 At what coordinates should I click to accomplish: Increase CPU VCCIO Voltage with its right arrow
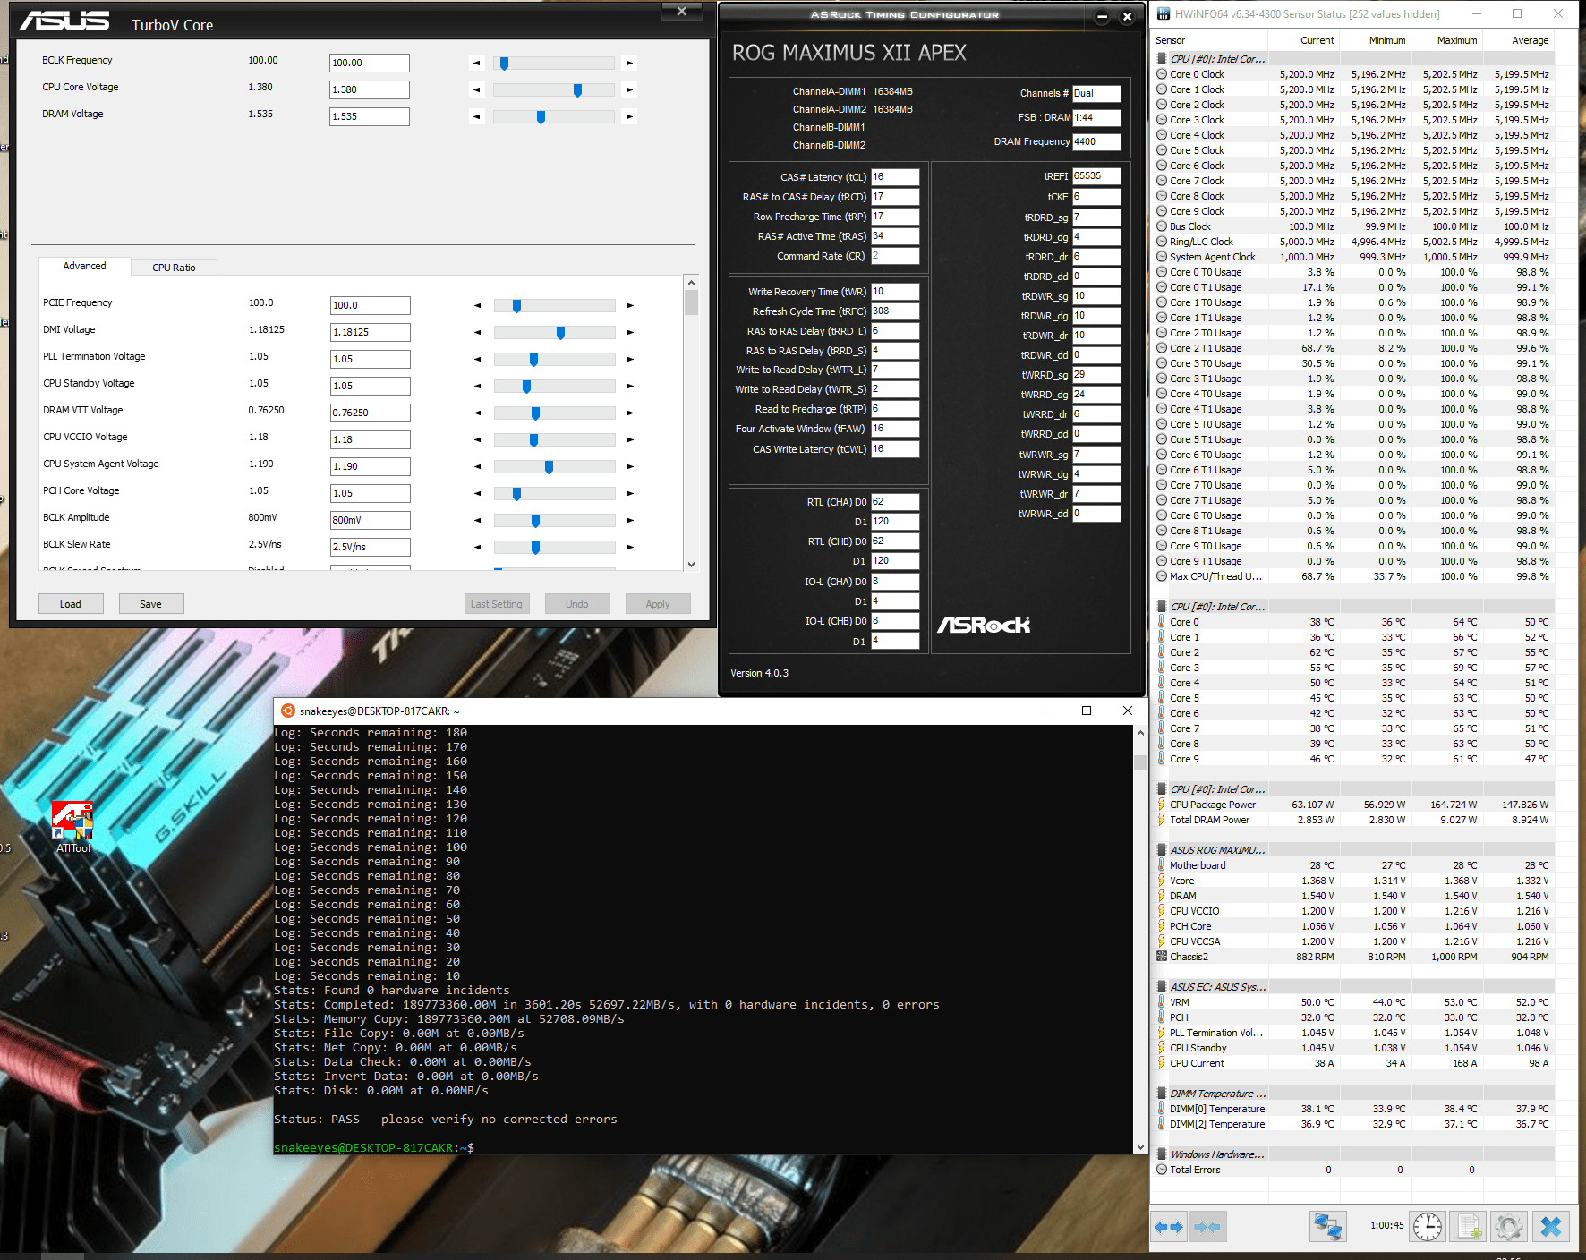[x=630, y=440]
